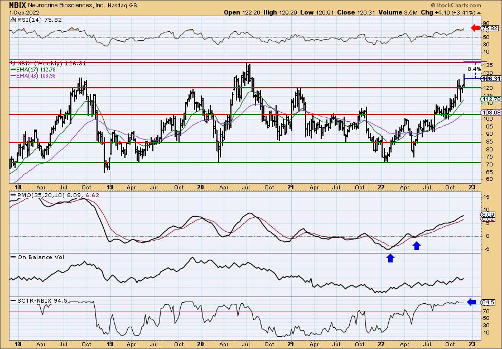Click the 94.5 SCTR value tag on axis

[x=489, y=303]
